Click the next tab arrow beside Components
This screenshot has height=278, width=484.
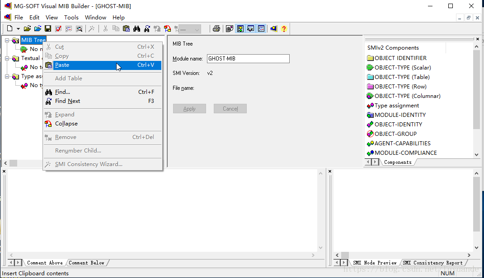[376, 162]
